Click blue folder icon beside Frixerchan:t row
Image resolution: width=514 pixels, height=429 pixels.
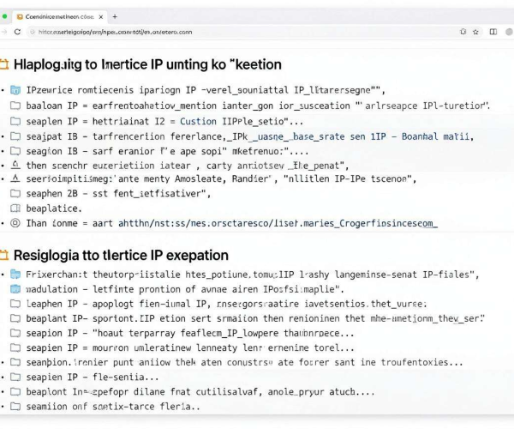(x=15, y=274)
